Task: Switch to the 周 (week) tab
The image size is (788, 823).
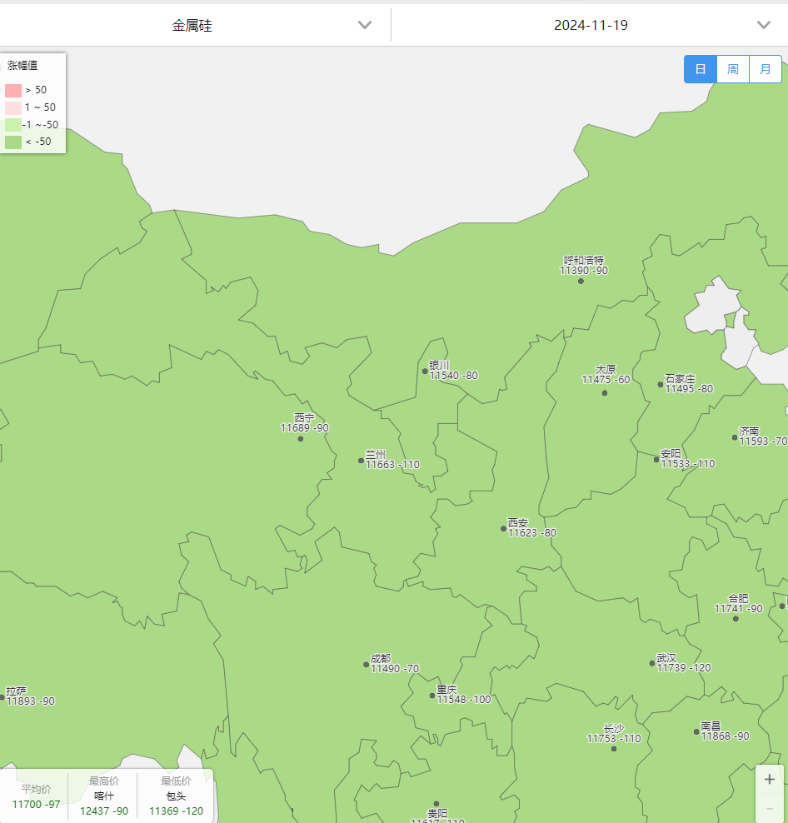Action: (x=732, y=69)
